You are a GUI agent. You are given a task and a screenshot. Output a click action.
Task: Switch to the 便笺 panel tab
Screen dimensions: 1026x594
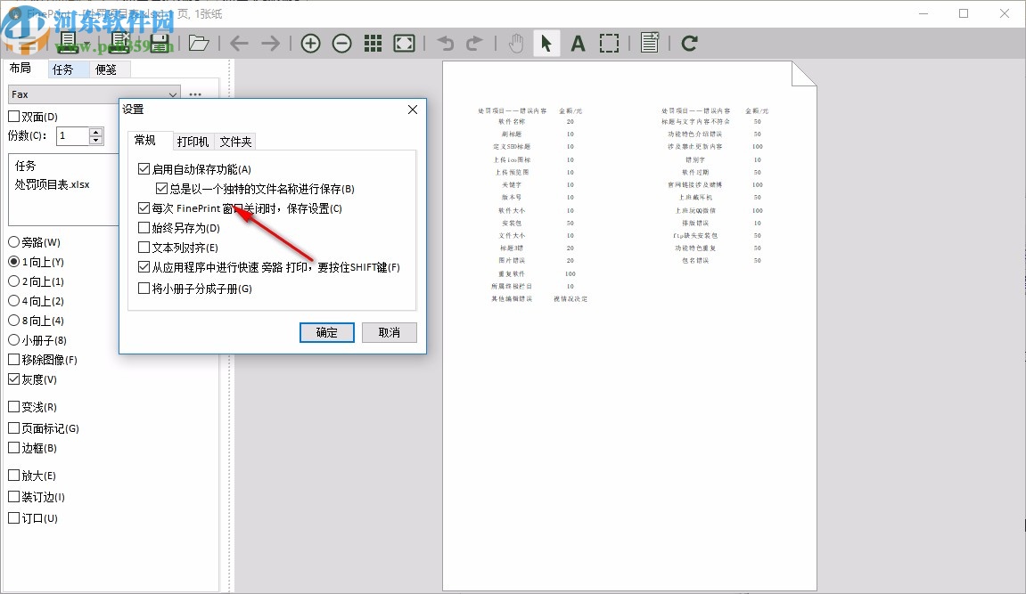click(x=107, y=69)
